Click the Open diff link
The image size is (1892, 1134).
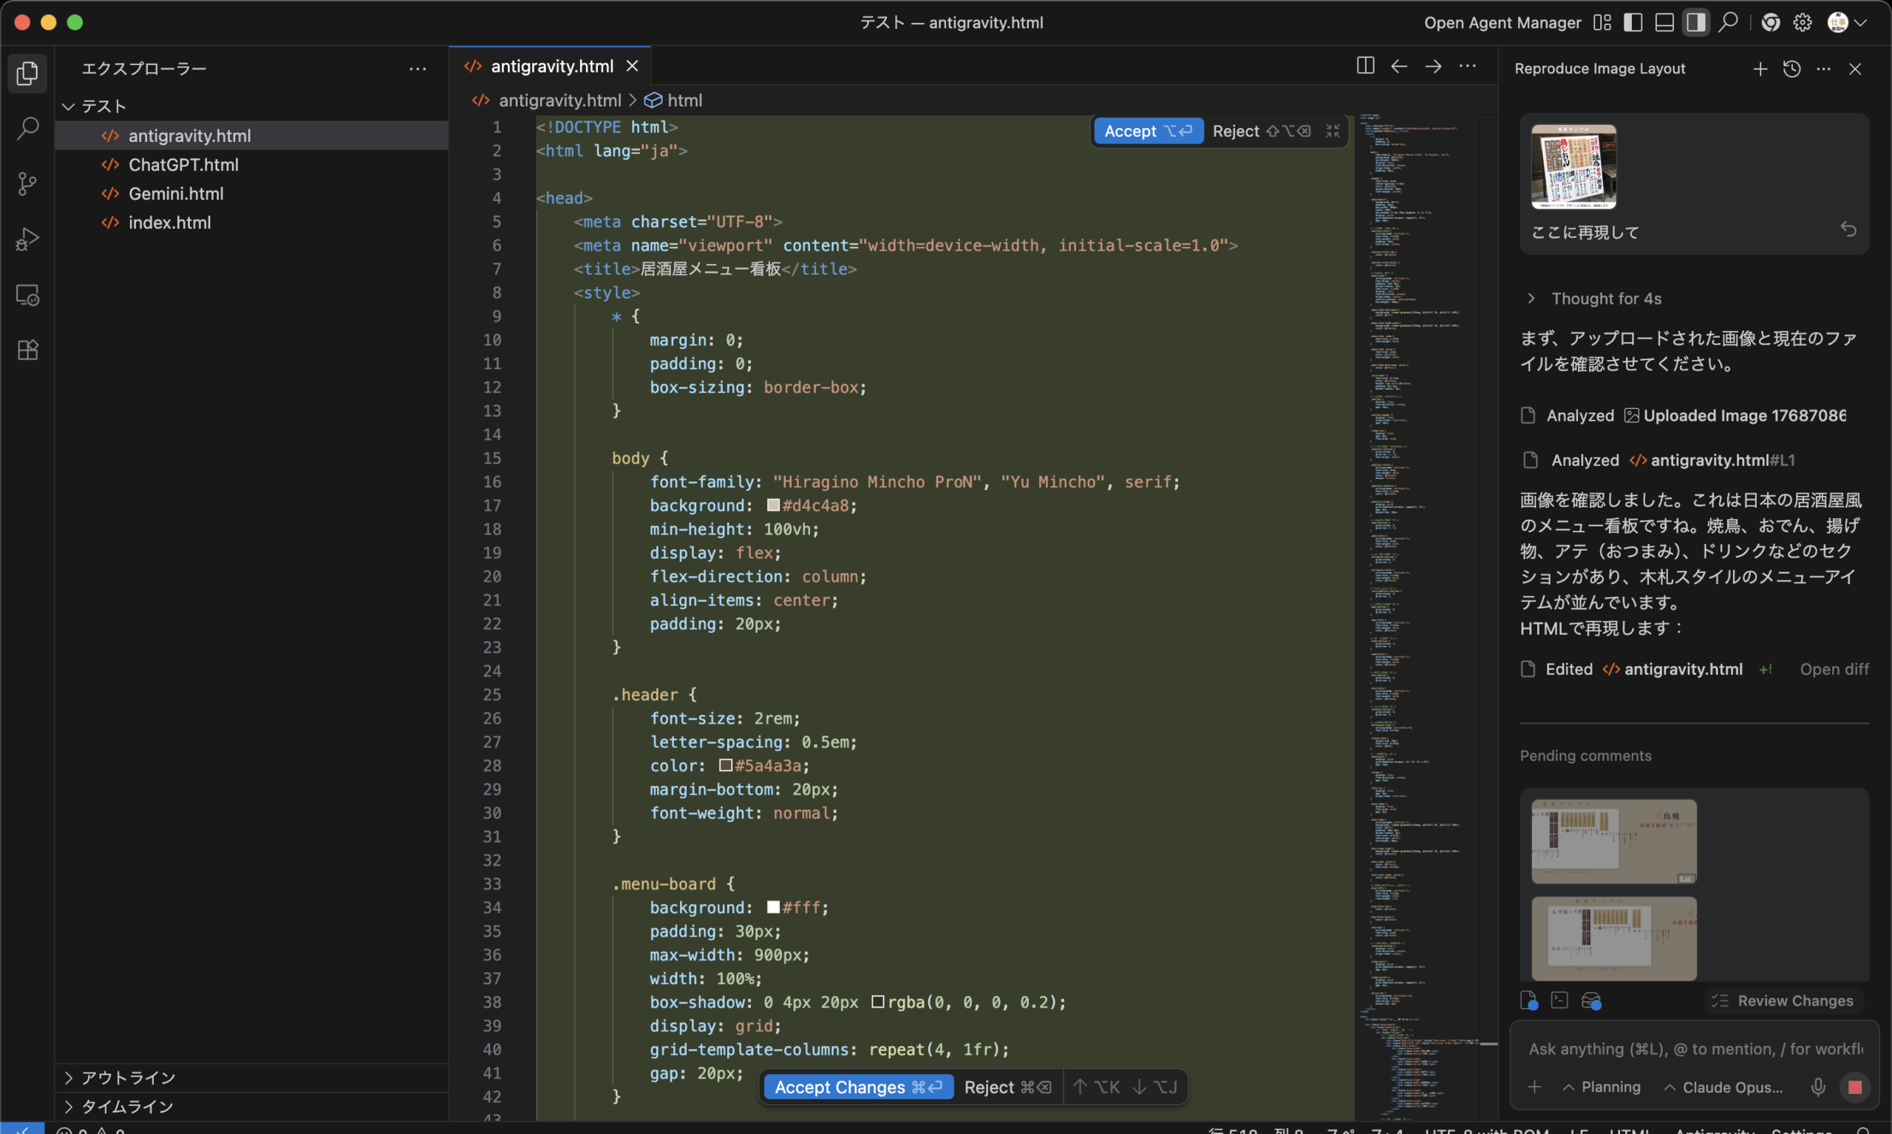click(1833, 670)
